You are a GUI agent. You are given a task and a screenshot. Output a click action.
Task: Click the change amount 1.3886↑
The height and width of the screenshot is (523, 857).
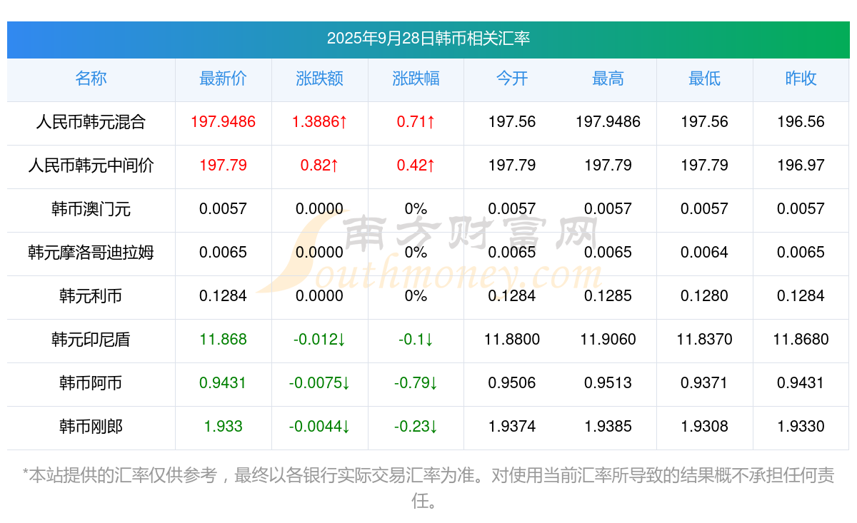[319, 122]
